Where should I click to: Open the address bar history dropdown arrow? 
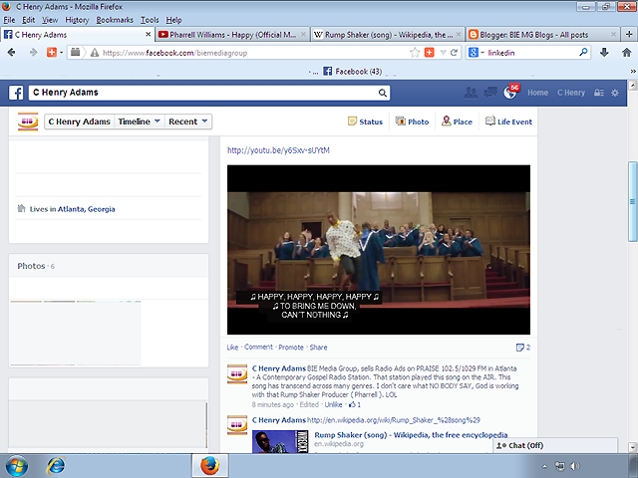444,53
